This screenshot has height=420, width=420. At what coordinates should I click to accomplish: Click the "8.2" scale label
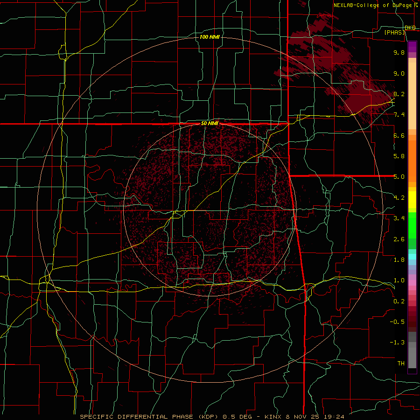(399, 94)
